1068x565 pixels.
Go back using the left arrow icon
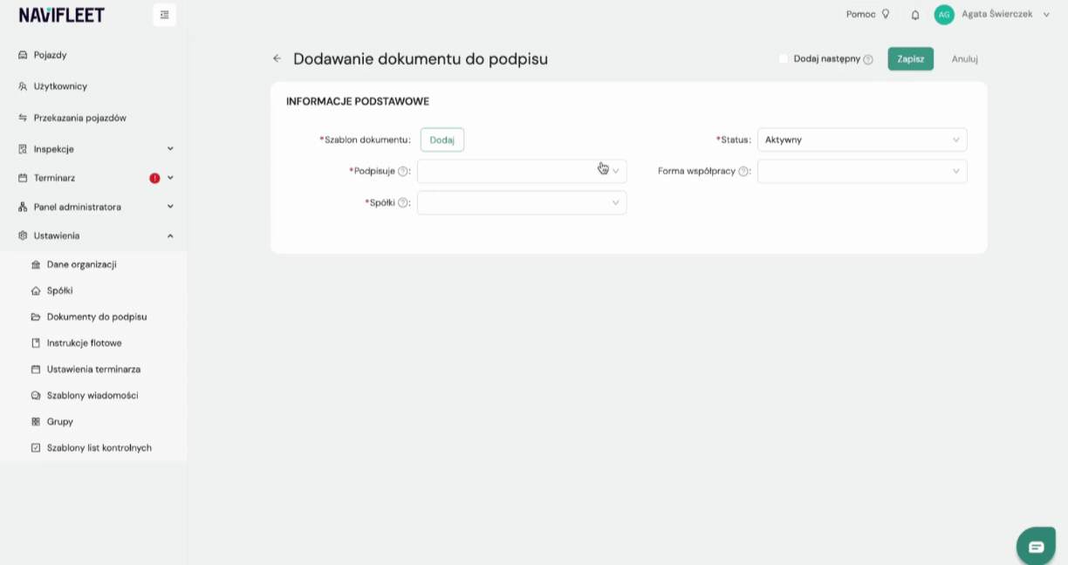[x=277, y=58]
